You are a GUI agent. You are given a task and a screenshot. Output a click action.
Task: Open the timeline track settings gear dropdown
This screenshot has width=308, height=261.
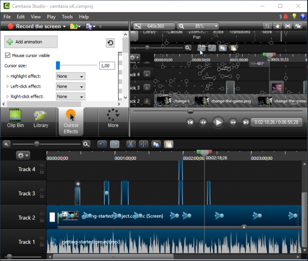[x=23, y=156]
